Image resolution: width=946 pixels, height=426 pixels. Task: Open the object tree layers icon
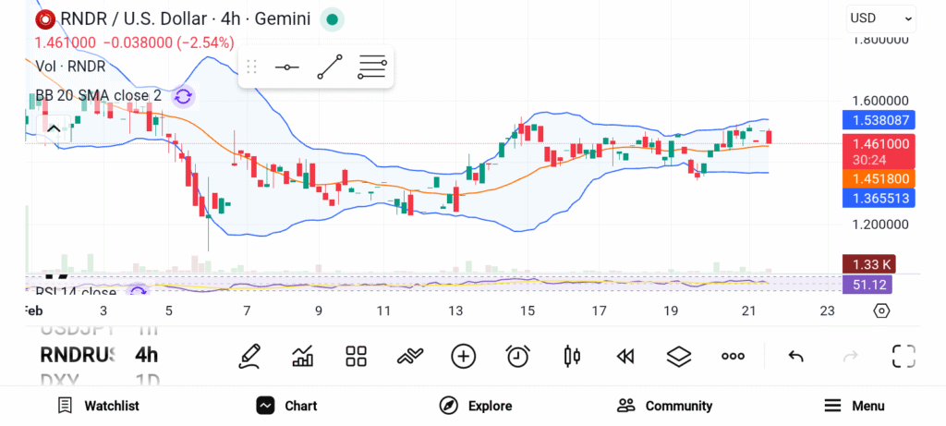(x=679, y=356)
